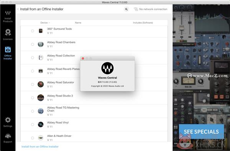Close the Waves Central About dialog

pos(83,58)
